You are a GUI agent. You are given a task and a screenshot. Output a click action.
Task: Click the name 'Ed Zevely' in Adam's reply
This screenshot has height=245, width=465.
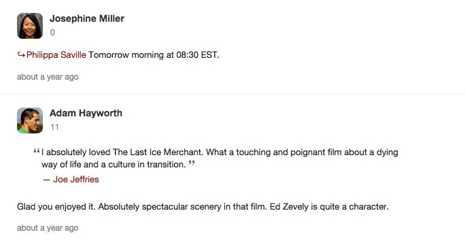coord(289,207)
